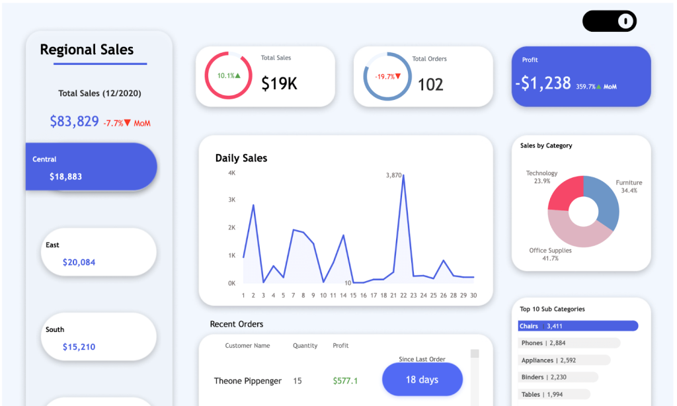Toggle the dark mode switch

click(609, 21)
